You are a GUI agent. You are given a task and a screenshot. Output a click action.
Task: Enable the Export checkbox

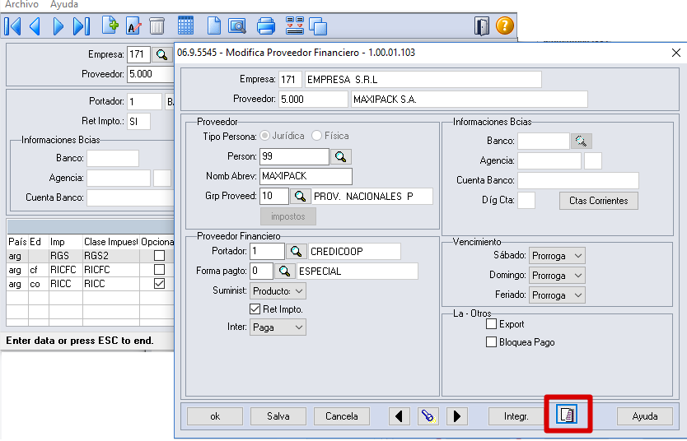pyautogui.click(x=491, y=323)
